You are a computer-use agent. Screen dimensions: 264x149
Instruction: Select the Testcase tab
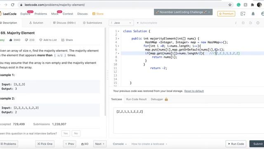116,99
